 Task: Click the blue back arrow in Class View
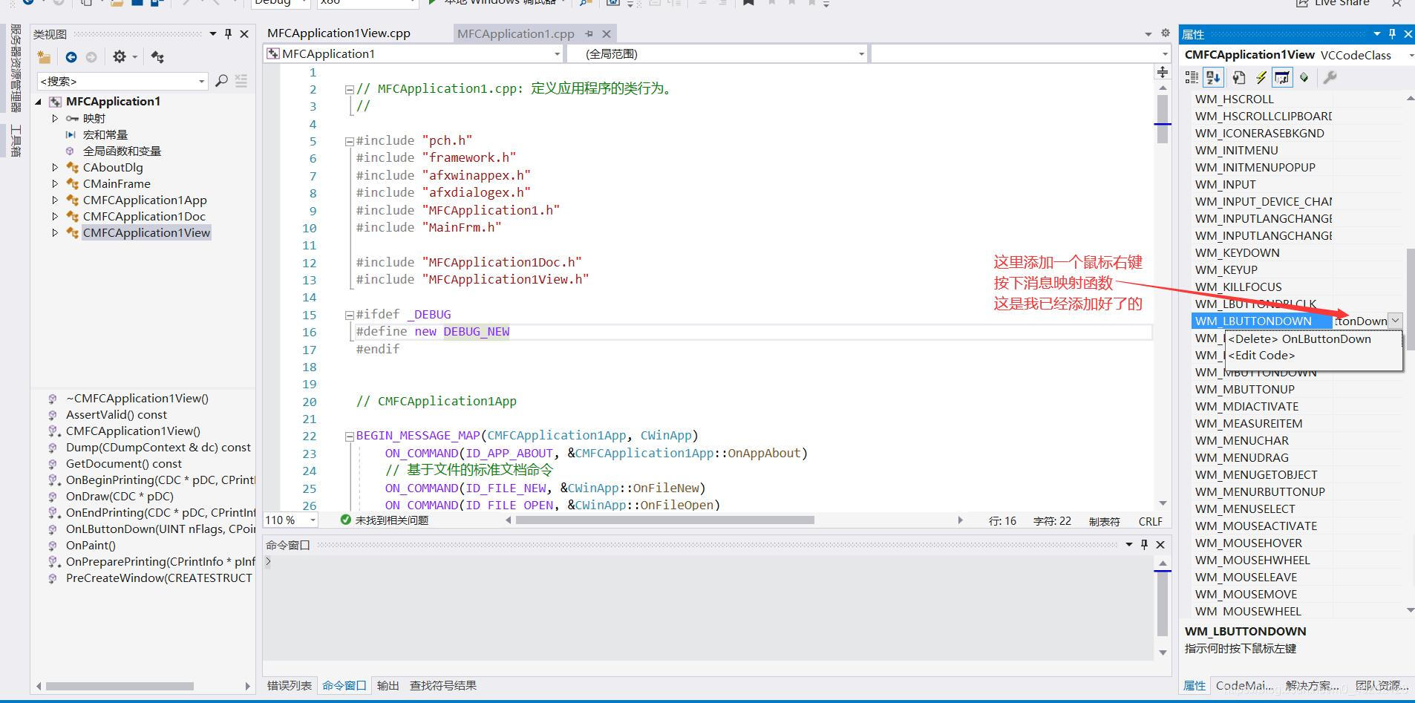[71, 57]
